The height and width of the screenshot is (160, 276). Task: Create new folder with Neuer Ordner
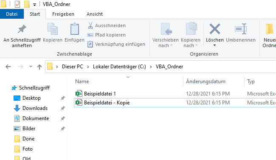[x=269, y=36]
